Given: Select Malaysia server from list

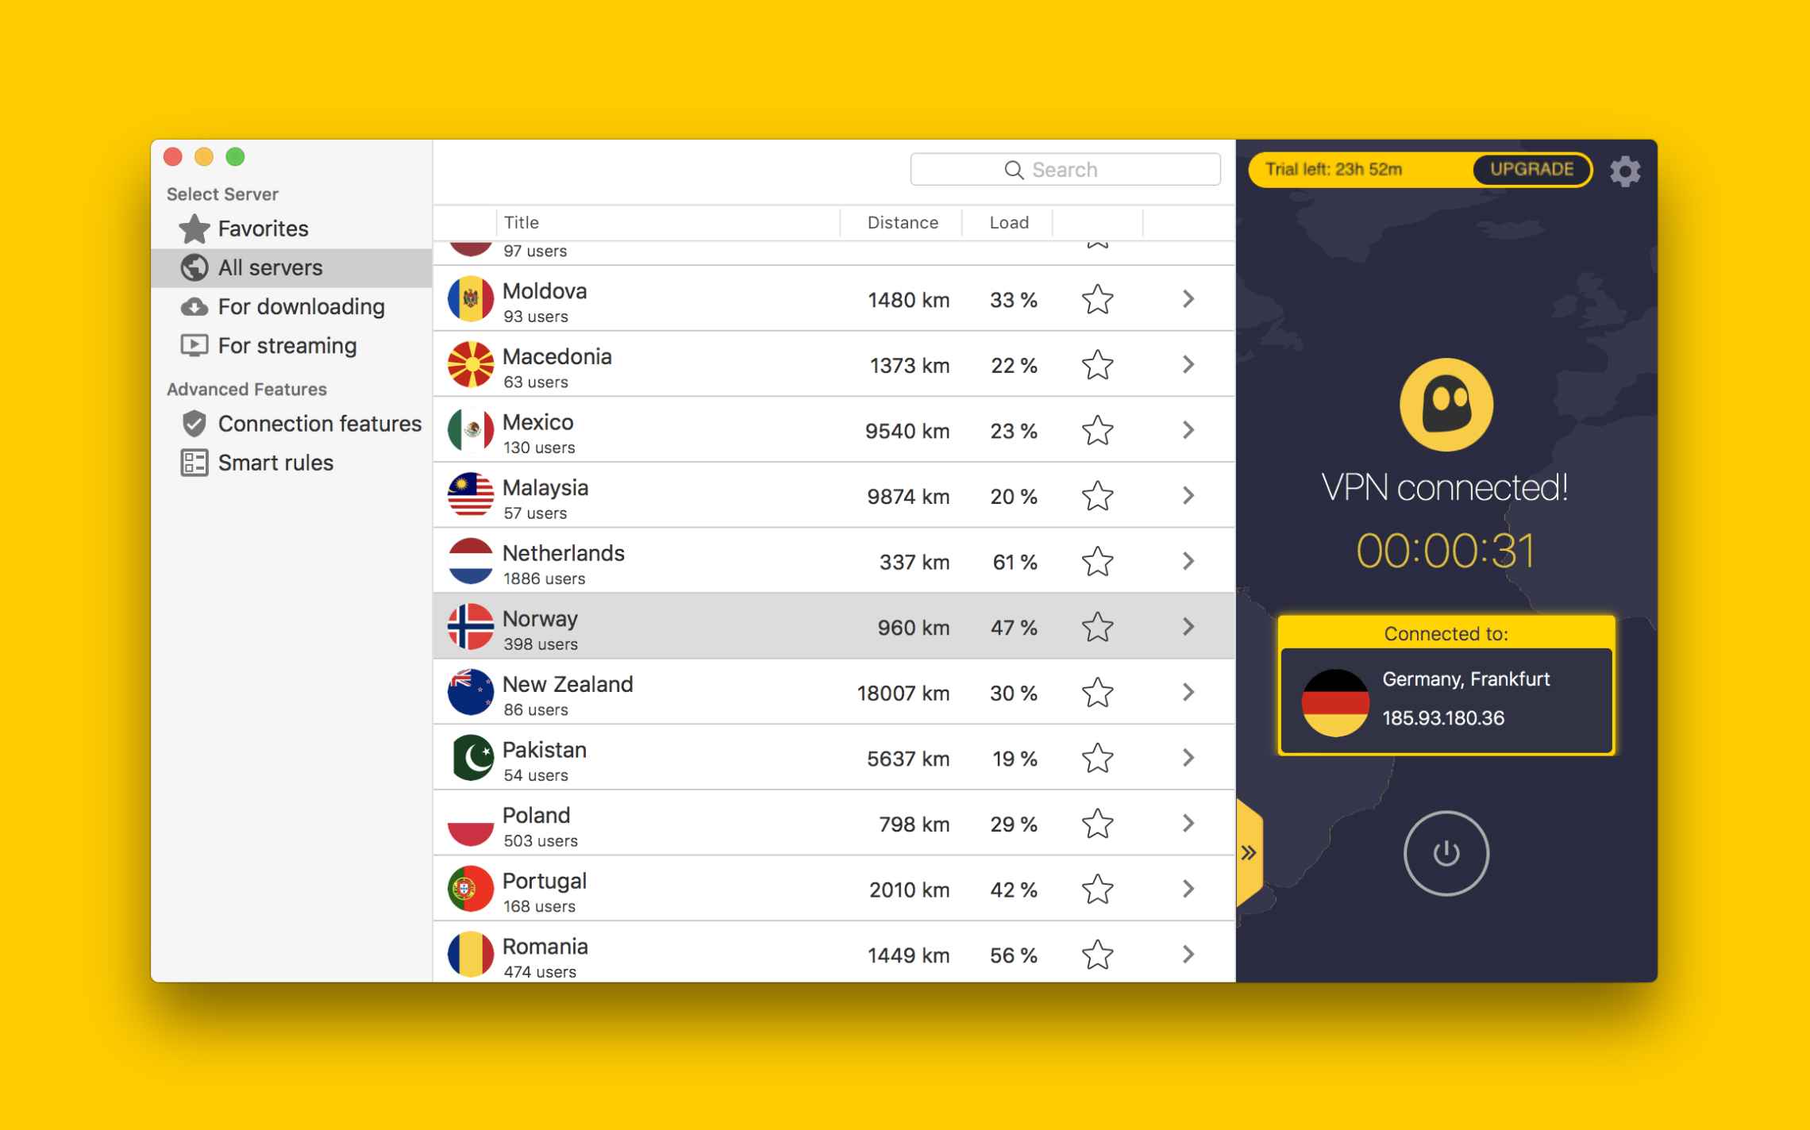Looking at the screenshot, I should tap(831, 496).
